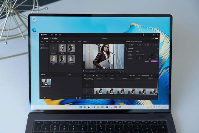Adjust the timeline zoom slider
Screen dimensions: 199x133
coord(145,76)
